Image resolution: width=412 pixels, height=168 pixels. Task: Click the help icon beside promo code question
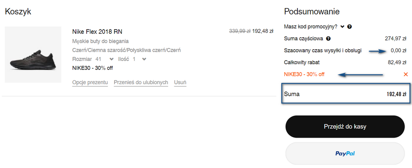click(349, 27)
